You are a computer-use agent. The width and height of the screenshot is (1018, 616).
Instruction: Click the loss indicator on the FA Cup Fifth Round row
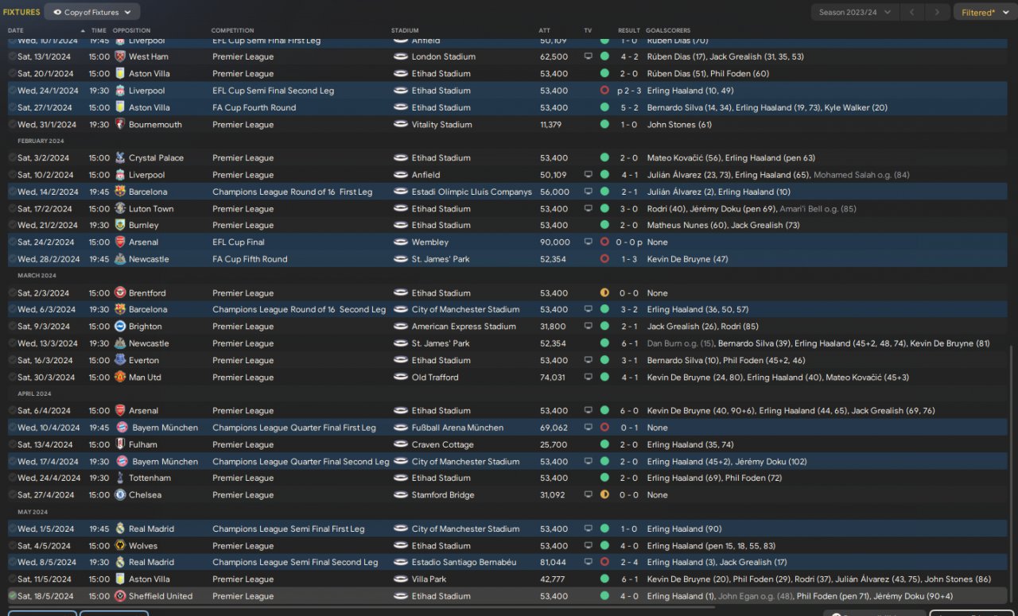click(x=604, y=258)
